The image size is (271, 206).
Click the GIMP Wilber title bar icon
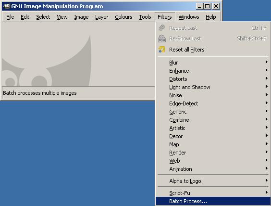pos(7,6)
